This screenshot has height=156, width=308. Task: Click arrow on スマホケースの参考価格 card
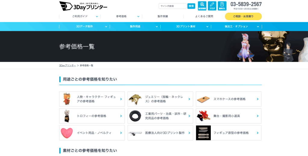(257, 99)
